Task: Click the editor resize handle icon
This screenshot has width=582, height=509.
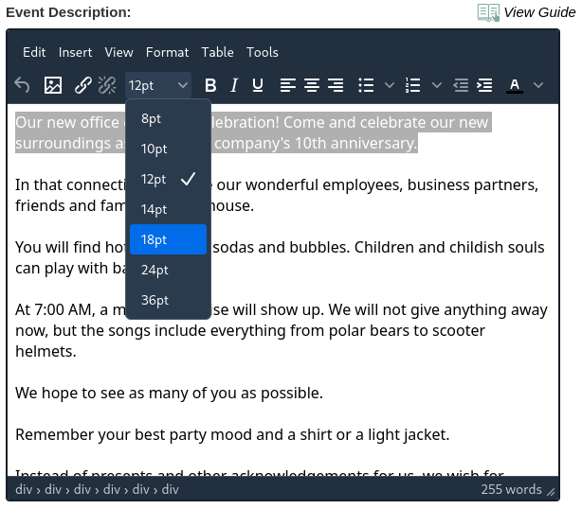Action: (x=551, y=492)
